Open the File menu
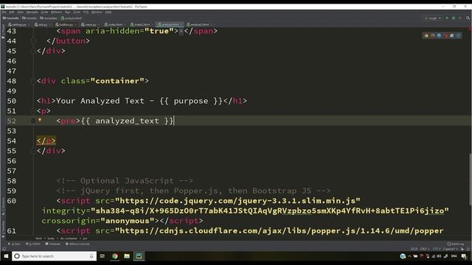The image size is (472, 265). coord(4,12)
